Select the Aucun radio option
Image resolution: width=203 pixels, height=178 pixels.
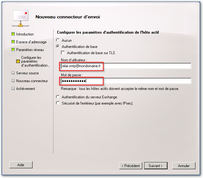pos(58,40)
